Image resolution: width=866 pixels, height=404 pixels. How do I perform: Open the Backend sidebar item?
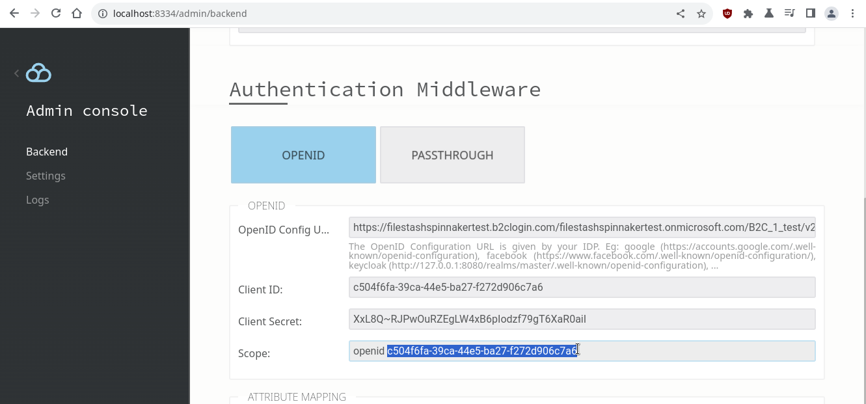[47, 152]
